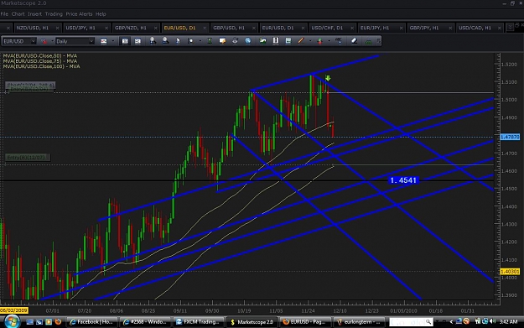Select the orange line drawing tool
Viewport: 524px width, 328px height.
301,41
